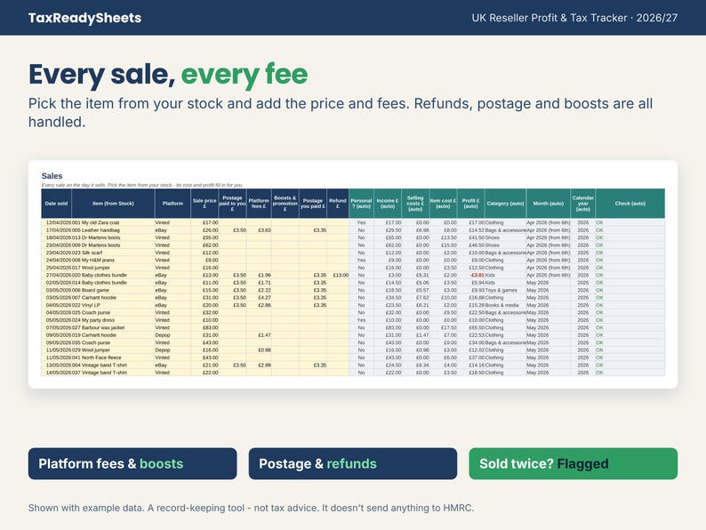Click the '014 Baby clothes bundle' item cell
This screenshot has height=530, width=706.
tap(113, 282)
